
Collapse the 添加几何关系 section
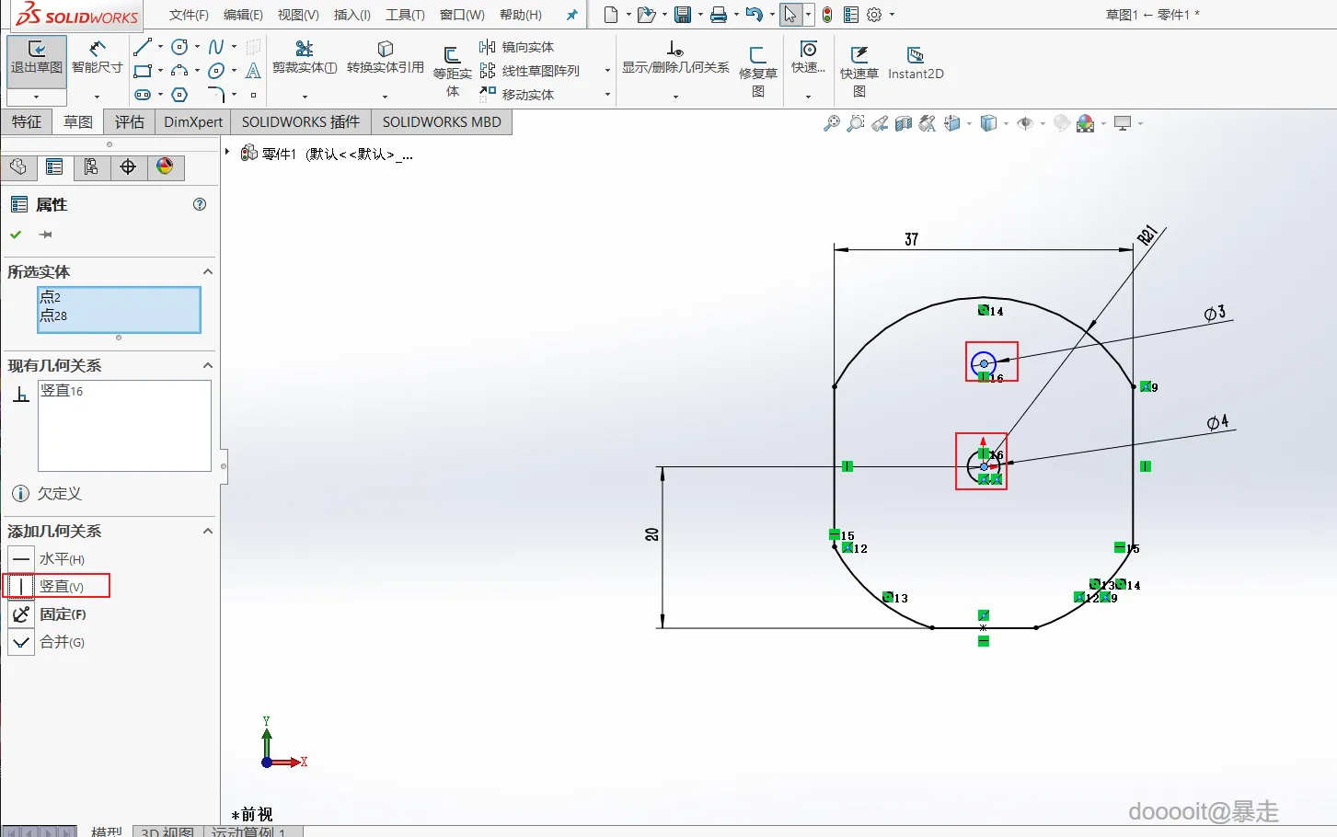207,532
